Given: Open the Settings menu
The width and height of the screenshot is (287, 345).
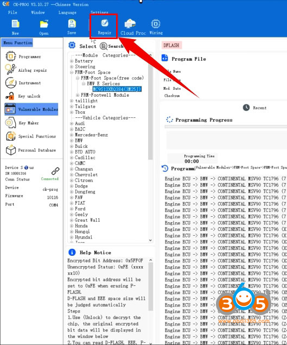Looking at the screenshot, I should [99, 12].
